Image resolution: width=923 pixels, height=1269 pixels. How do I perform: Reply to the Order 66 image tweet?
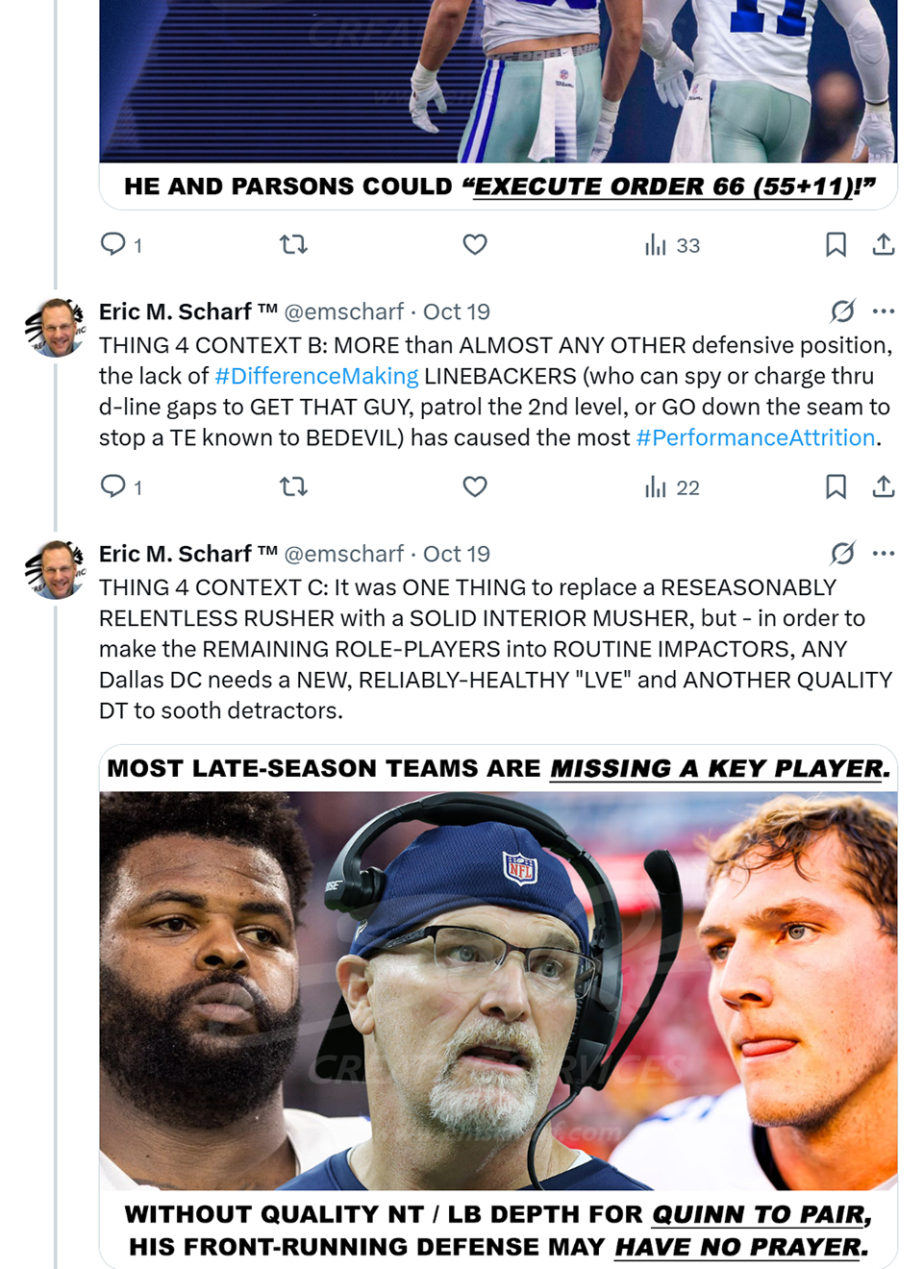pos(113,244)
